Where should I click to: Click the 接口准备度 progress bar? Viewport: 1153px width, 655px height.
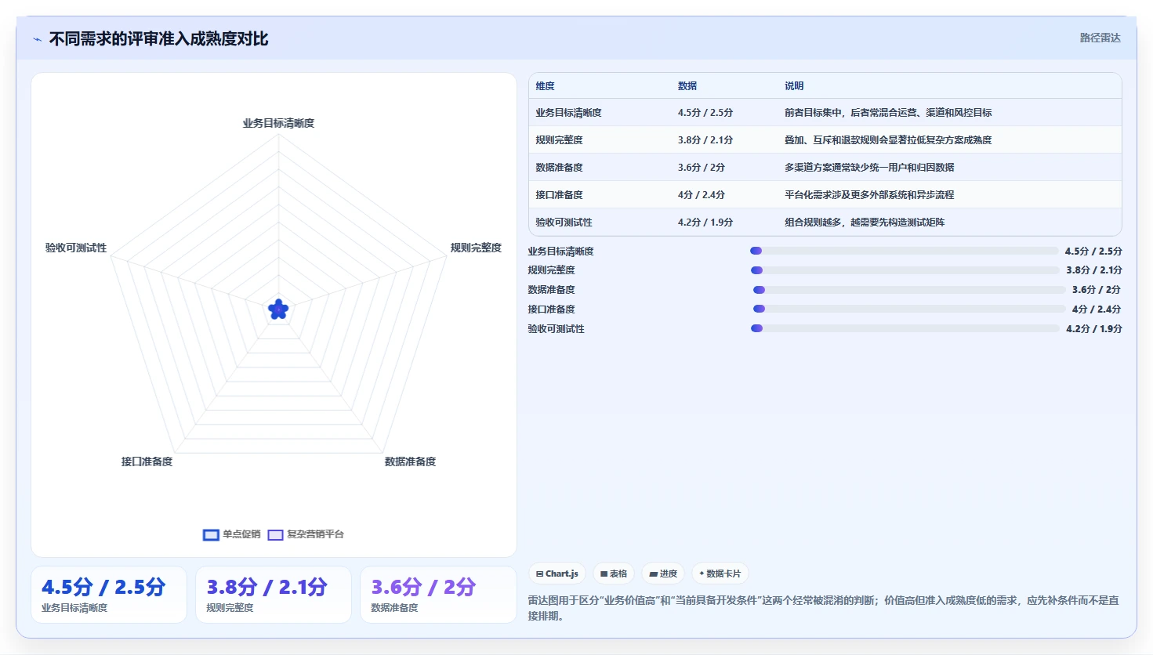(909, 309)
